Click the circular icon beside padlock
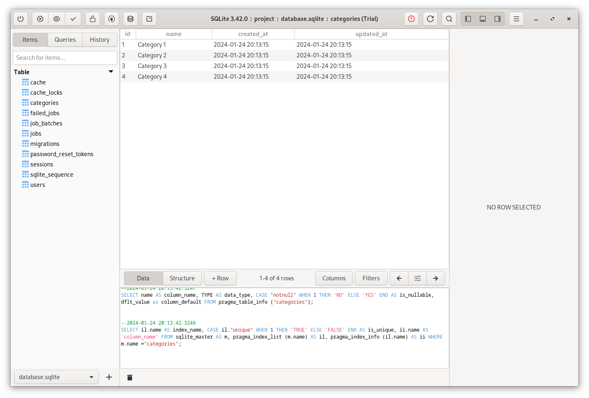 coord(112,19)
